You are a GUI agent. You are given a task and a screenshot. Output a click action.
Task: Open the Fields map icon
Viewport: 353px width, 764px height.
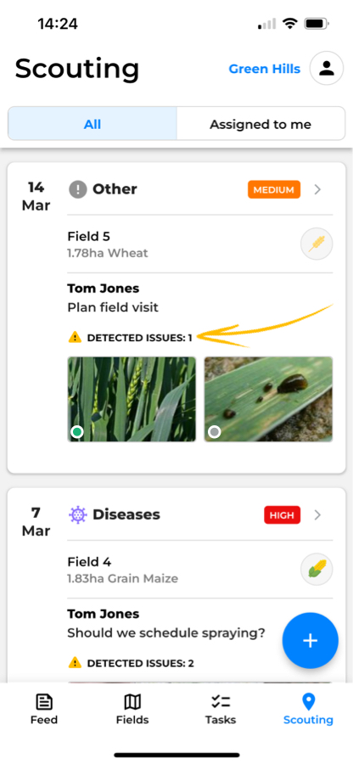132,702
